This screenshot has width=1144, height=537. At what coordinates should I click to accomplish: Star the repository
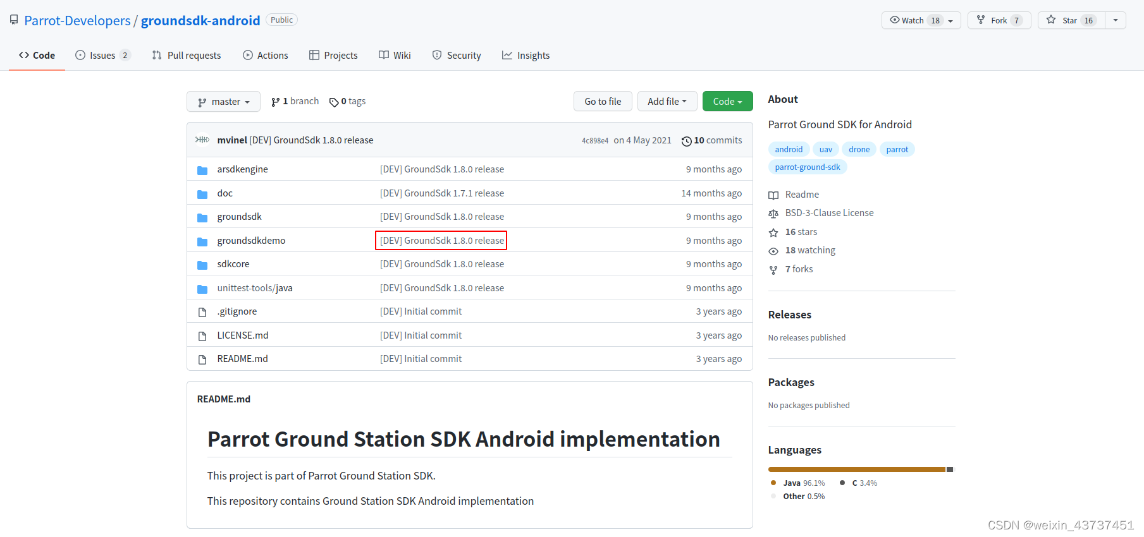(1071, 20)
